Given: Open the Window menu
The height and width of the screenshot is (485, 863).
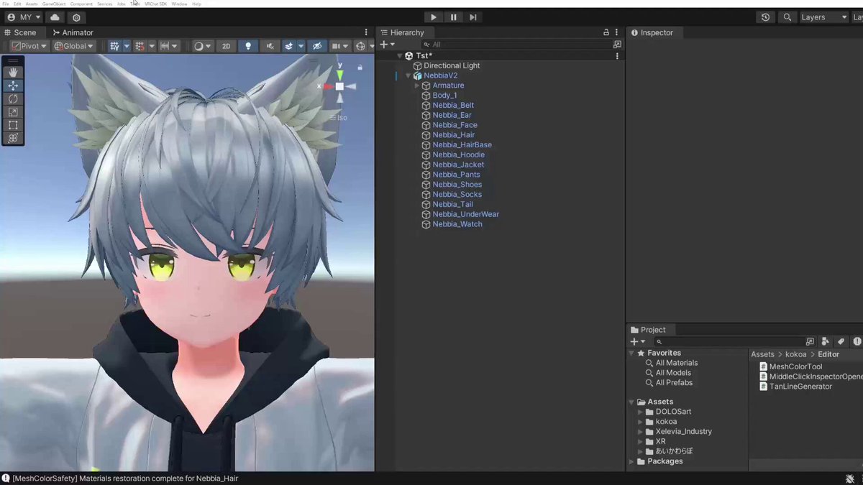Looking at the screenshot, I should (x=179, y=4).
